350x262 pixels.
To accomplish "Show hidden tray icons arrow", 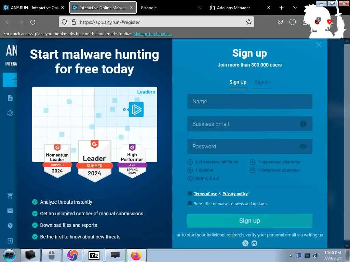I will (291, 256).
